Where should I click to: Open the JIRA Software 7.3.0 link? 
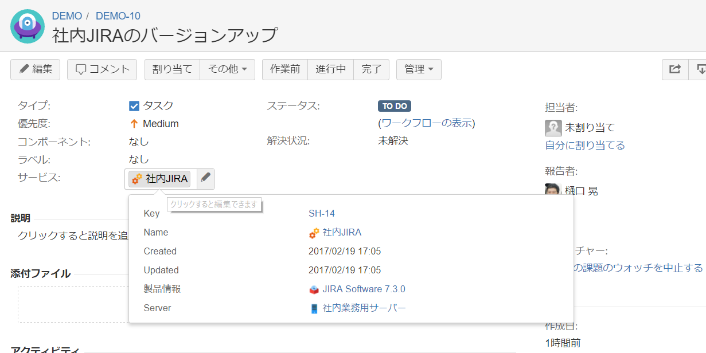click(364, 289)
